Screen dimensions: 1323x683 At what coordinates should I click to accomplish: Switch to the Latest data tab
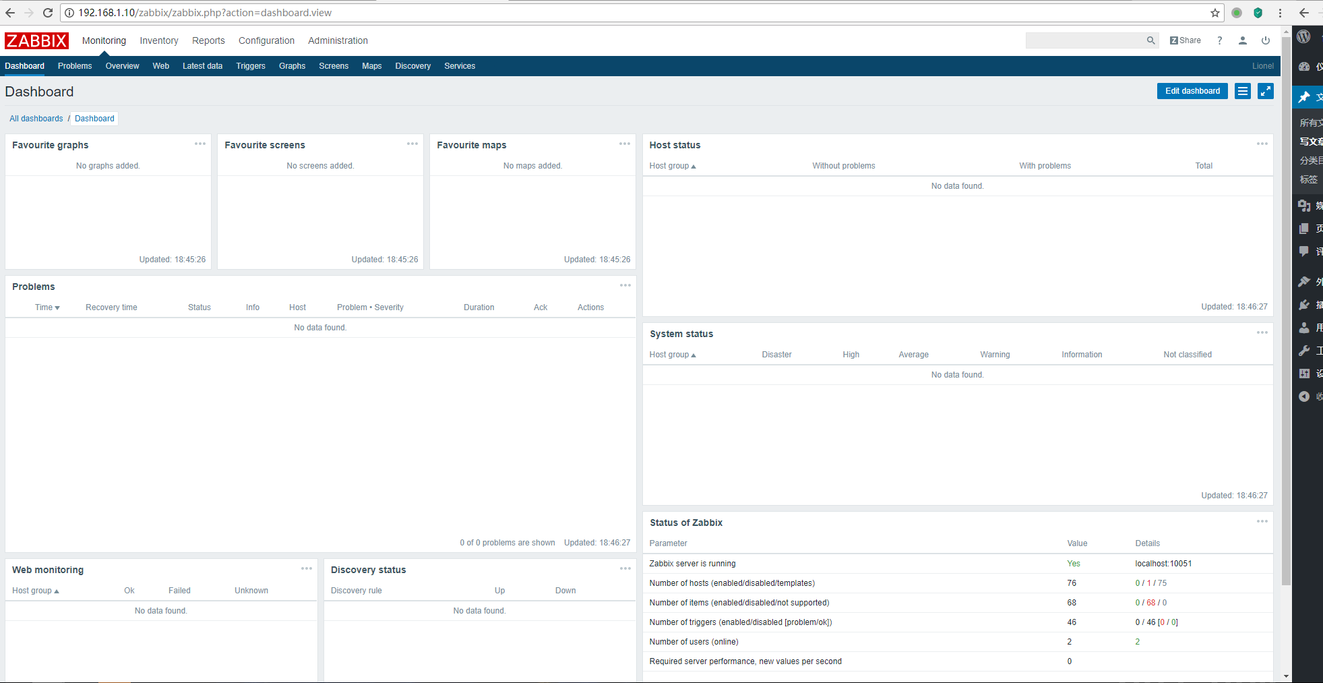click(202, 66)
